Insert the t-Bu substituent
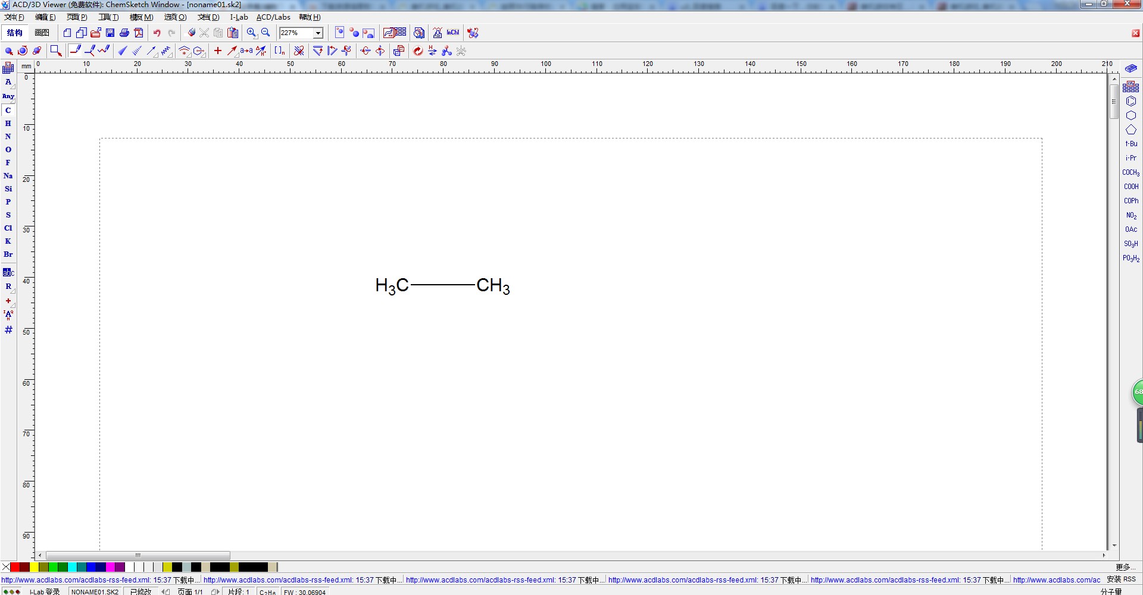This screenshot has height=595, width=1143. click(1130, 143)
